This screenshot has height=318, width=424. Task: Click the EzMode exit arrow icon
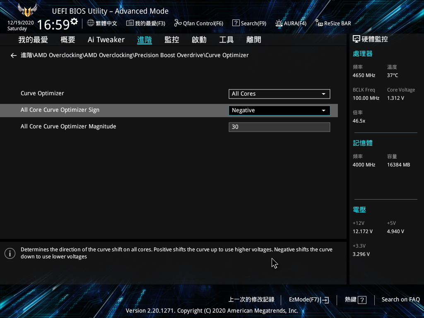[325, 300]
